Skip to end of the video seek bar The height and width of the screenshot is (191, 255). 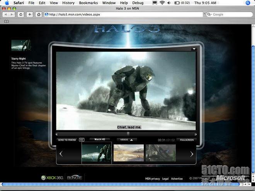tap(195, 134)
